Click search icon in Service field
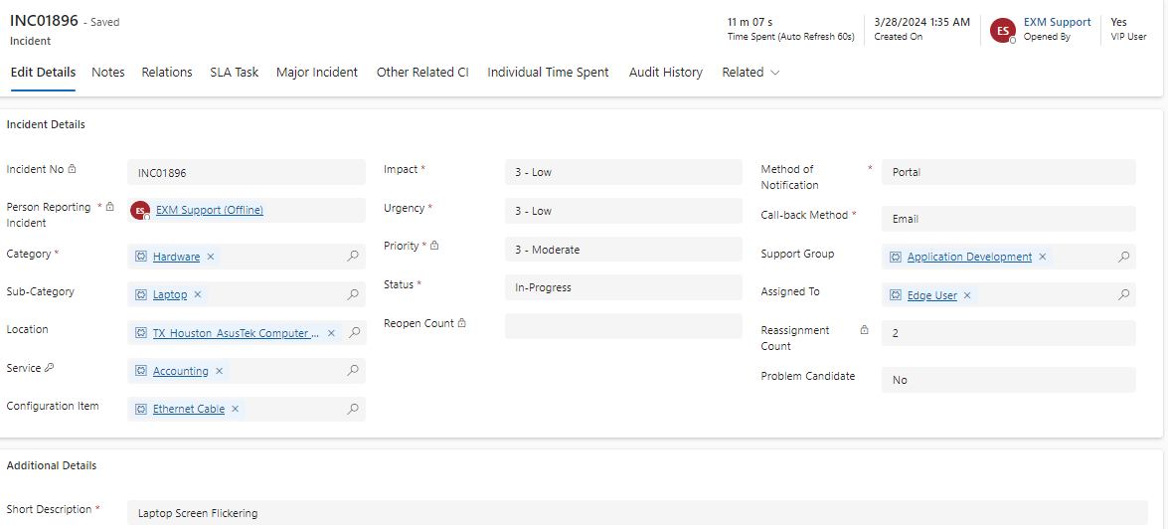Screen dimensions: 1168x529 353,371
